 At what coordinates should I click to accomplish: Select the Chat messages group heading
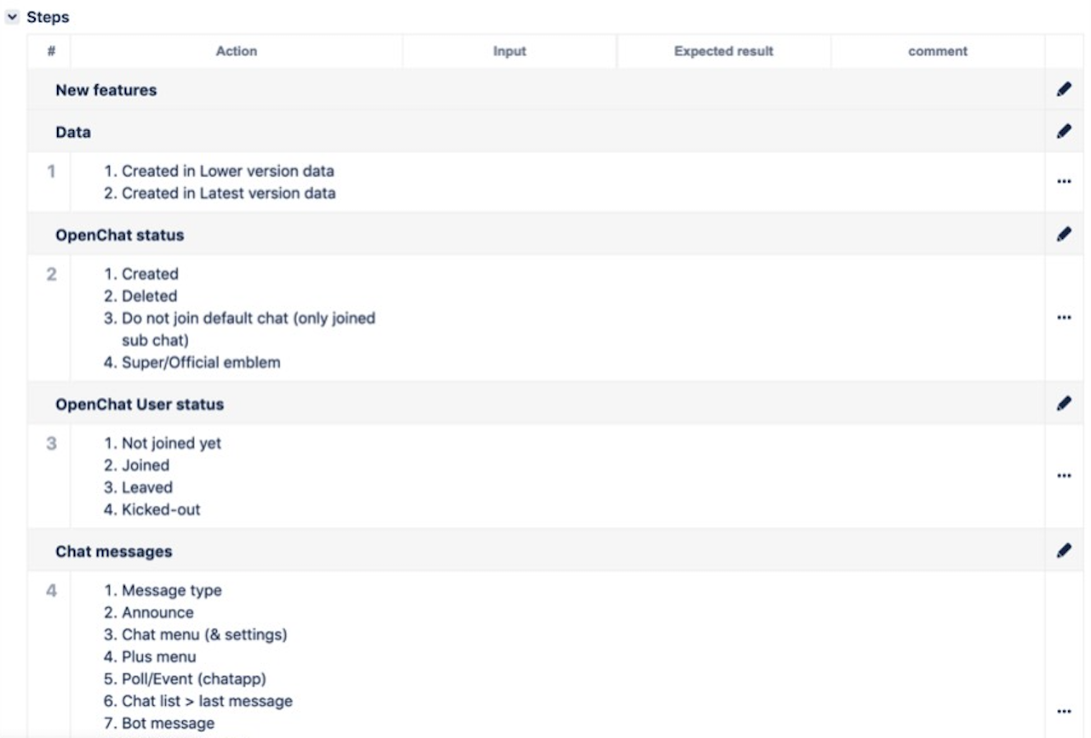[114, 551]
